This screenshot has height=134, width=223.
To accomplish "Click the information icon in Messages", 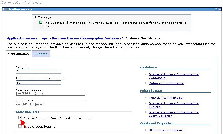I will tap(41, 22).
